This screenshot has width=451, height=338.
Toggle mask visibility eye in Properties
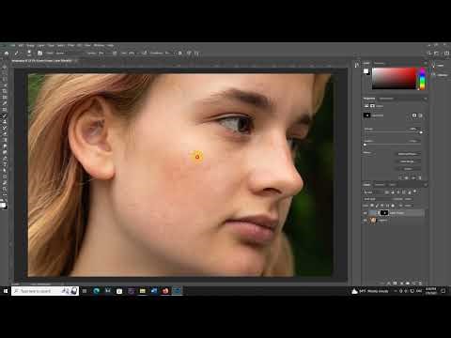413,177
